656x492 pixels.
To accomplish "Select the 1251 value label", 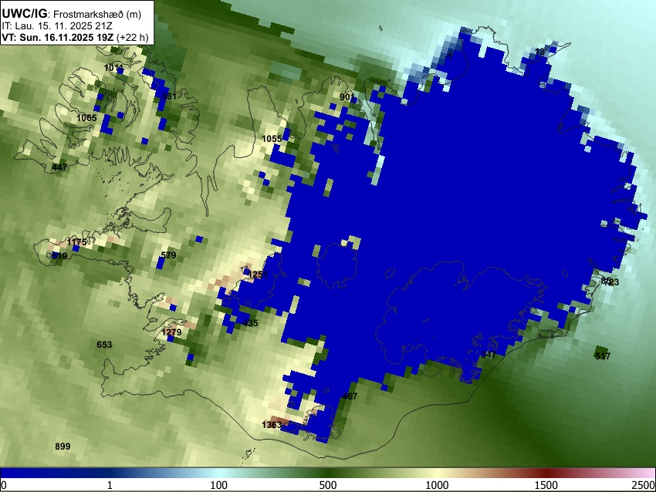I will click(258, 275).
